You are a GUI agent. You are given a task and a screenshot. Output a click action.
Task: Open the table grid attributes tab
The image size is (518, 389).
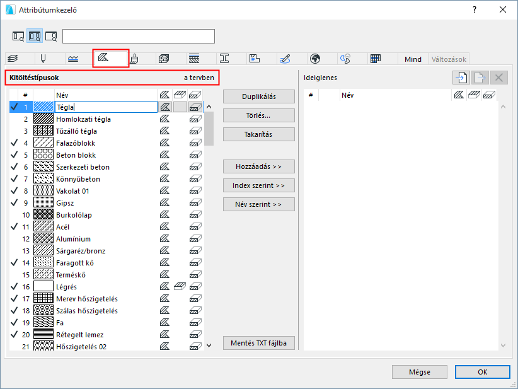[376, 59]
